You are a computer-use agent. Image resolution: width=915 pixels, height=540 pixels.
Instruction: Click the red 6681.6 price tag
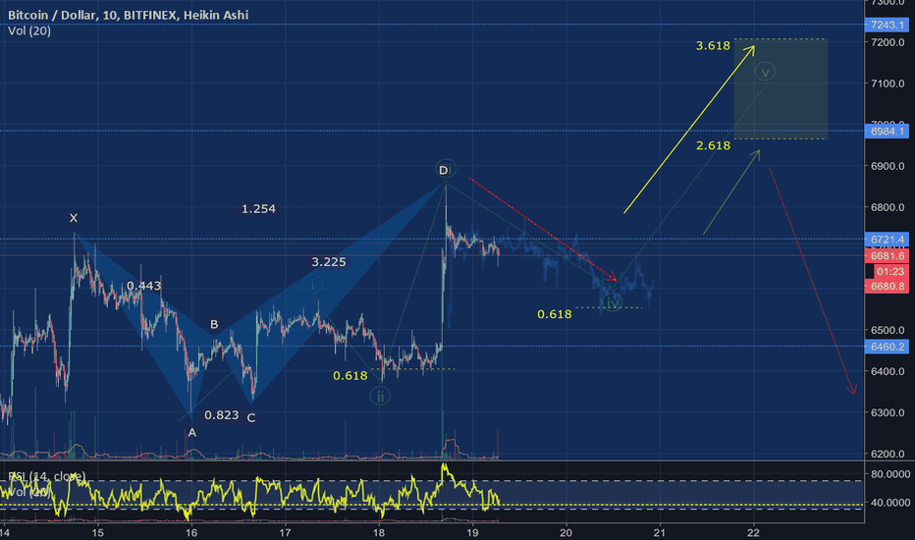point(887,255)
